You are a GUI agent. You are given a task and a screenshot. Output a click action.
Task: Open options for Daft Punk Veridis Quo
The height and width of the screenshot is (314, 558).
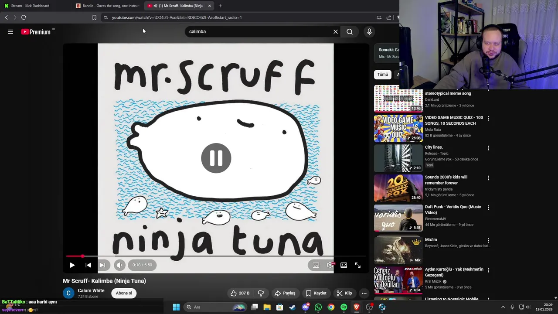click(x=488, y=208)
